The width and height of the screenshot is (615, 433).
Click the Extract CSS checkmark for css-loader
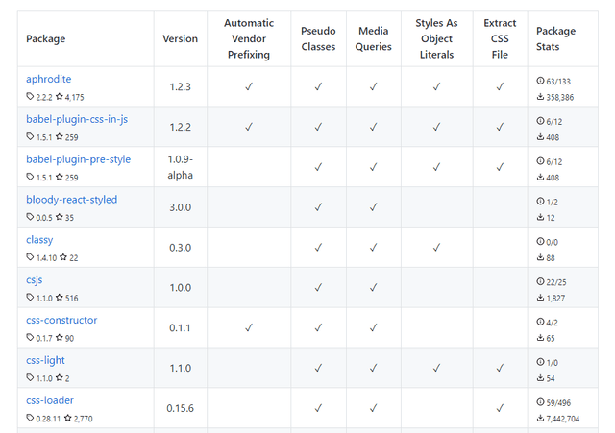click(500, 408)
